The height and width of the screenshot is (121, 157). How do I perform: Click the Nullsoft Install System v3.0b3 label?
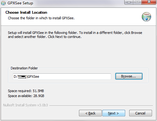click(26, 105)
